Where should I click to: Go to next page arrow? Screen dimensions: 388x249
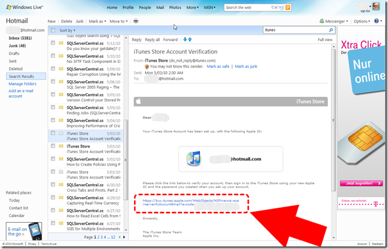pyautogui.click(x=124, y=237)
